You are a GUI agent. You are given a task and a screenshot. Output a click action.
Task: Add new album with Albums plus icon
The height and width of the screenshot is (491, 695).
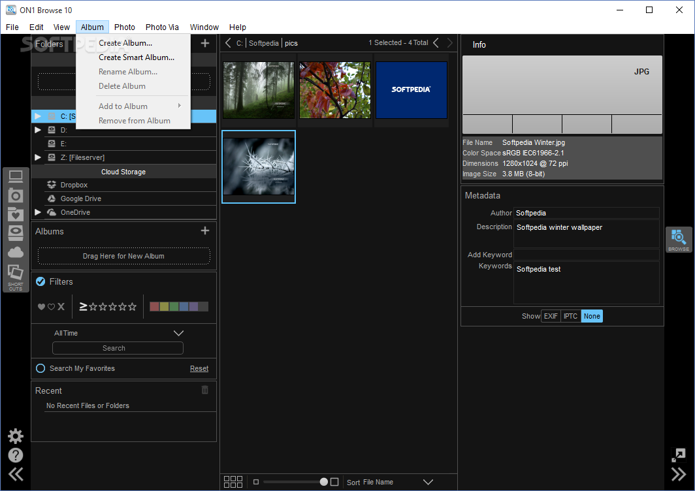(205, 230)
